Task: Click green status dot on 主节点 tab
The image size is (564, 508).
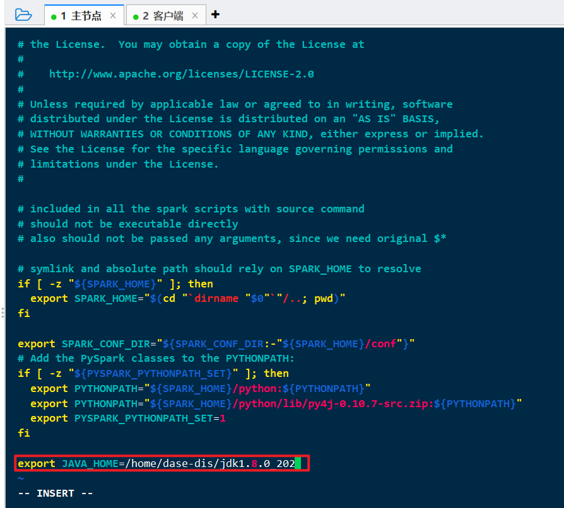Action: (54, 17)
